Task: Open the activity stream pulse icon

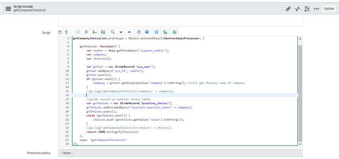Action: click(298, 9)
